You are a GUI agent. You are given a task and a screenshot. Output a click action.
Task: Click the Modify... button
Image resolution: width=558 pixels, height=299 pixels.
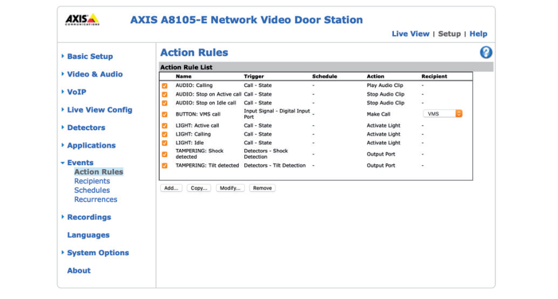click(230, 188)
